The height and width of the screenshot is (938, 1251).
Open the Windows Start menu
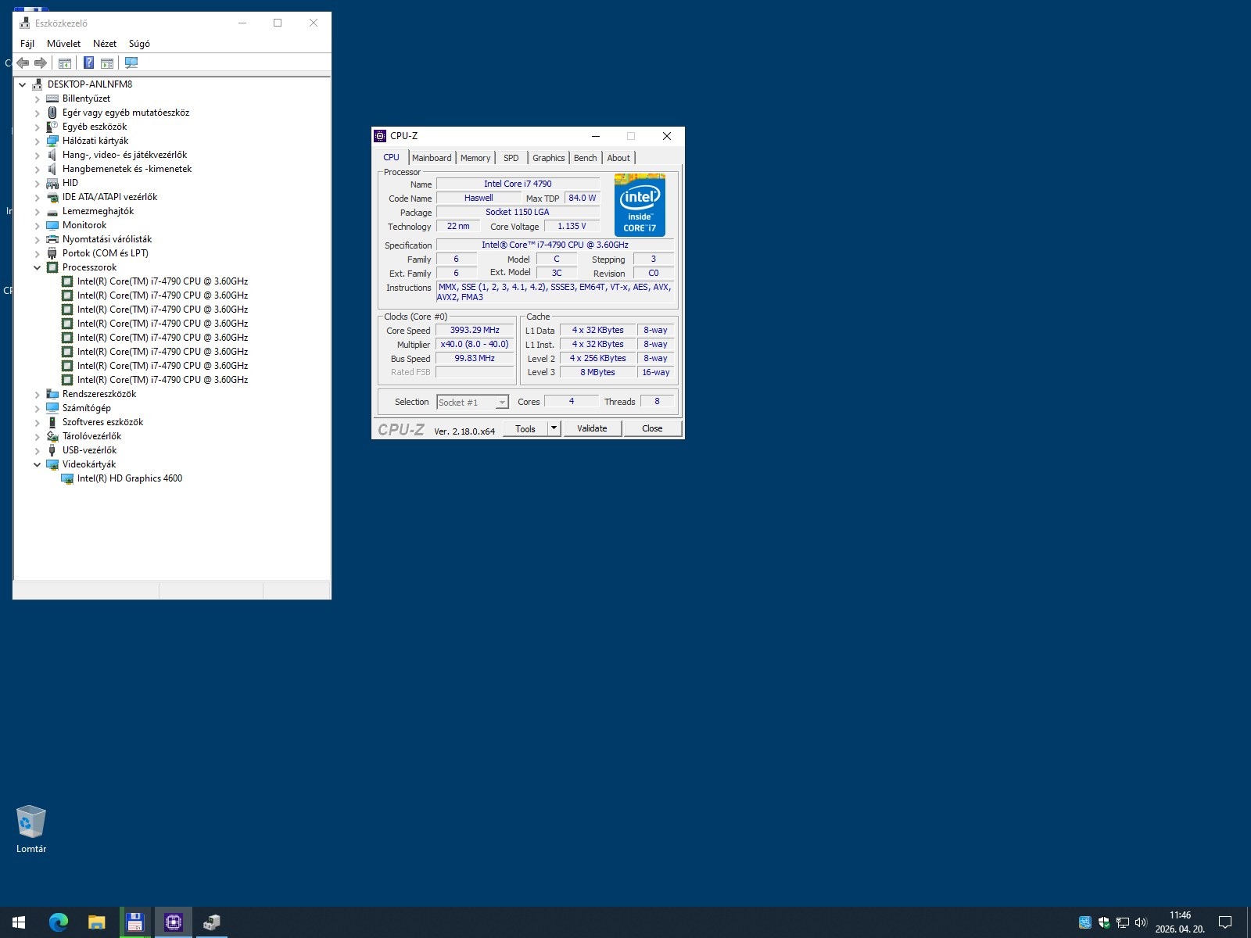coord(19,922)
